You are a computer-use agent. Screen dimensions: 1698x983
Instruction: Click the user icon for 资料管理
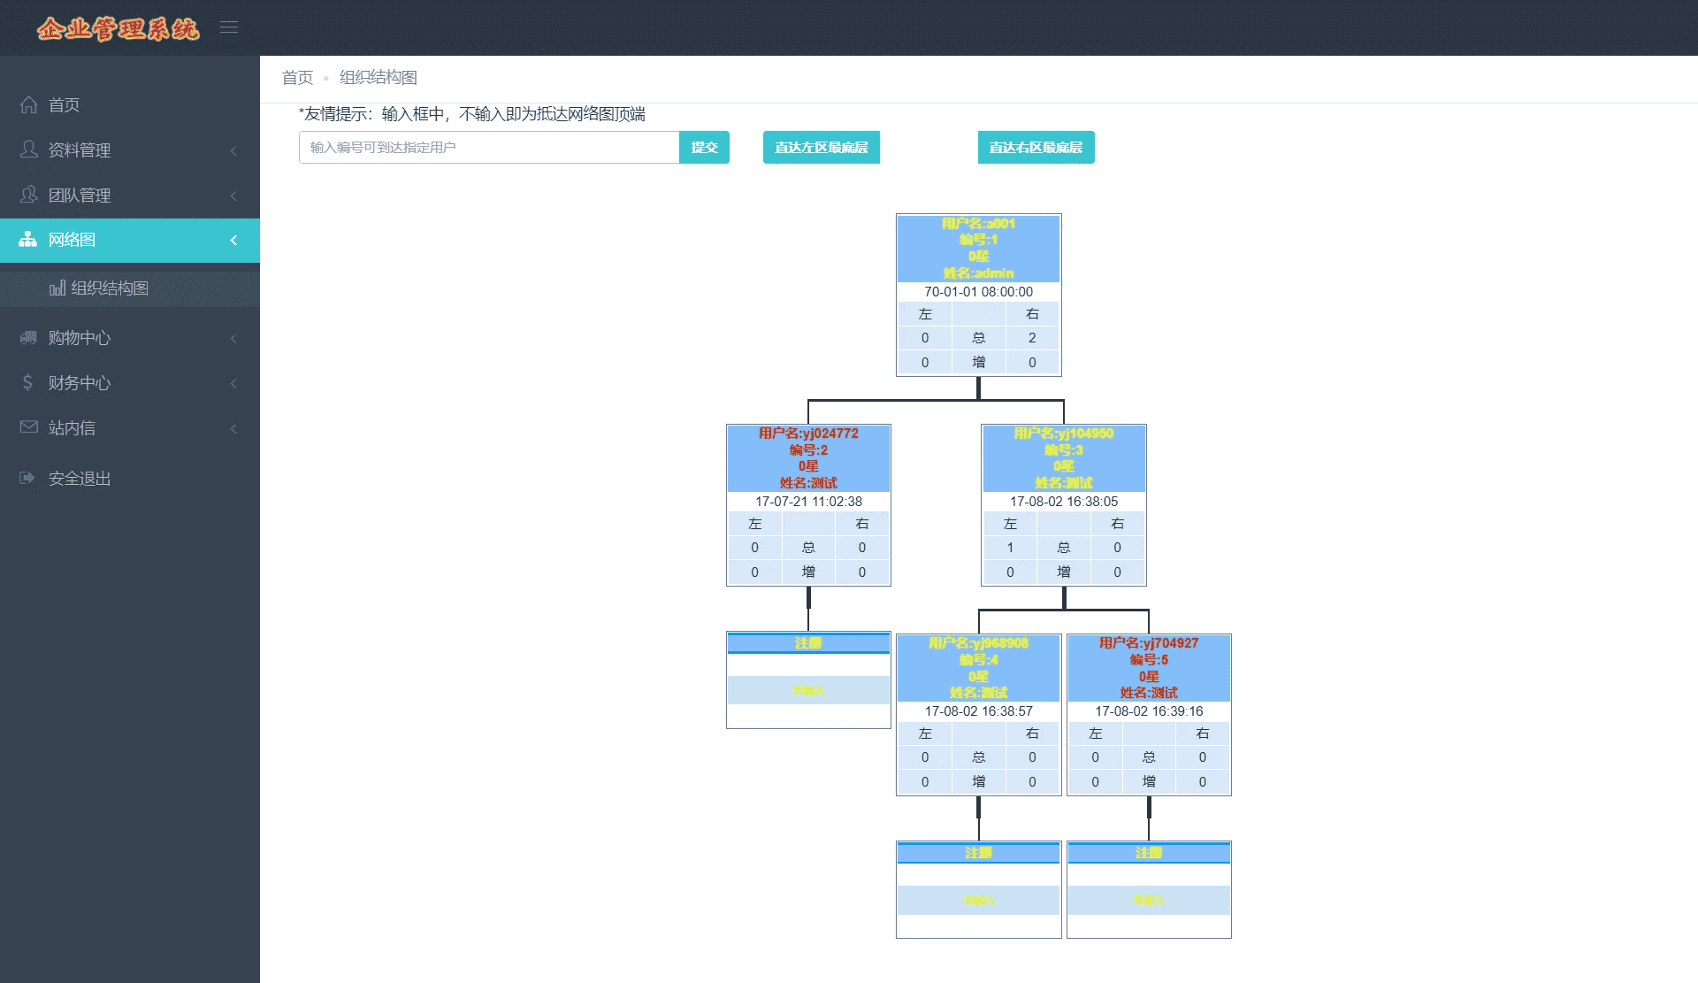click(x=28, y=150)
